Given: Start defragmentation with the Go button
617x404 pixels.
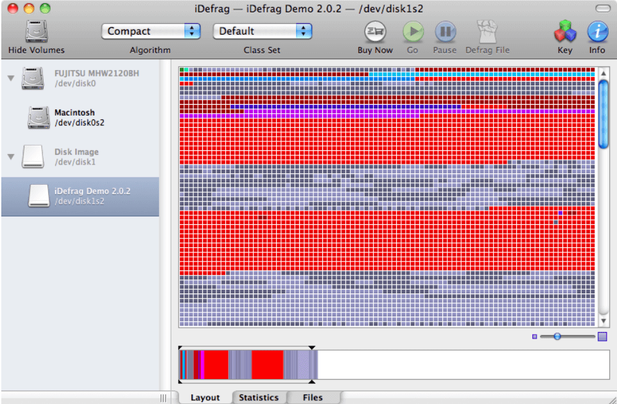Looking at the screenshot, I should pos(413,31).
